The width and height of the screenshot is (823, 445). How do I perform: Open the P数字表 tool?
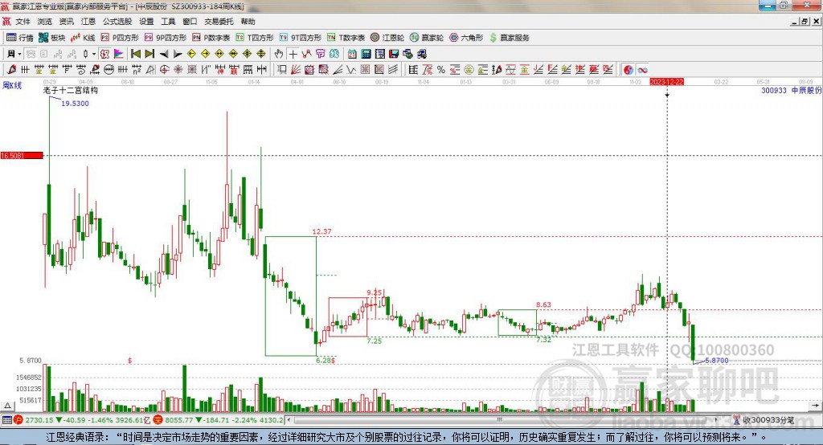(x=211, y=38)
